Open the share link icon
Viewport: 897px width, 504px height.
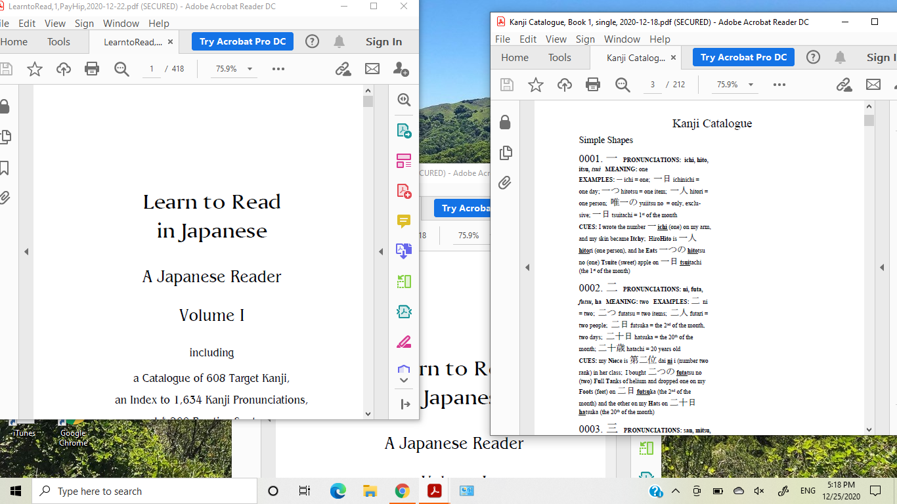(845, 84)
